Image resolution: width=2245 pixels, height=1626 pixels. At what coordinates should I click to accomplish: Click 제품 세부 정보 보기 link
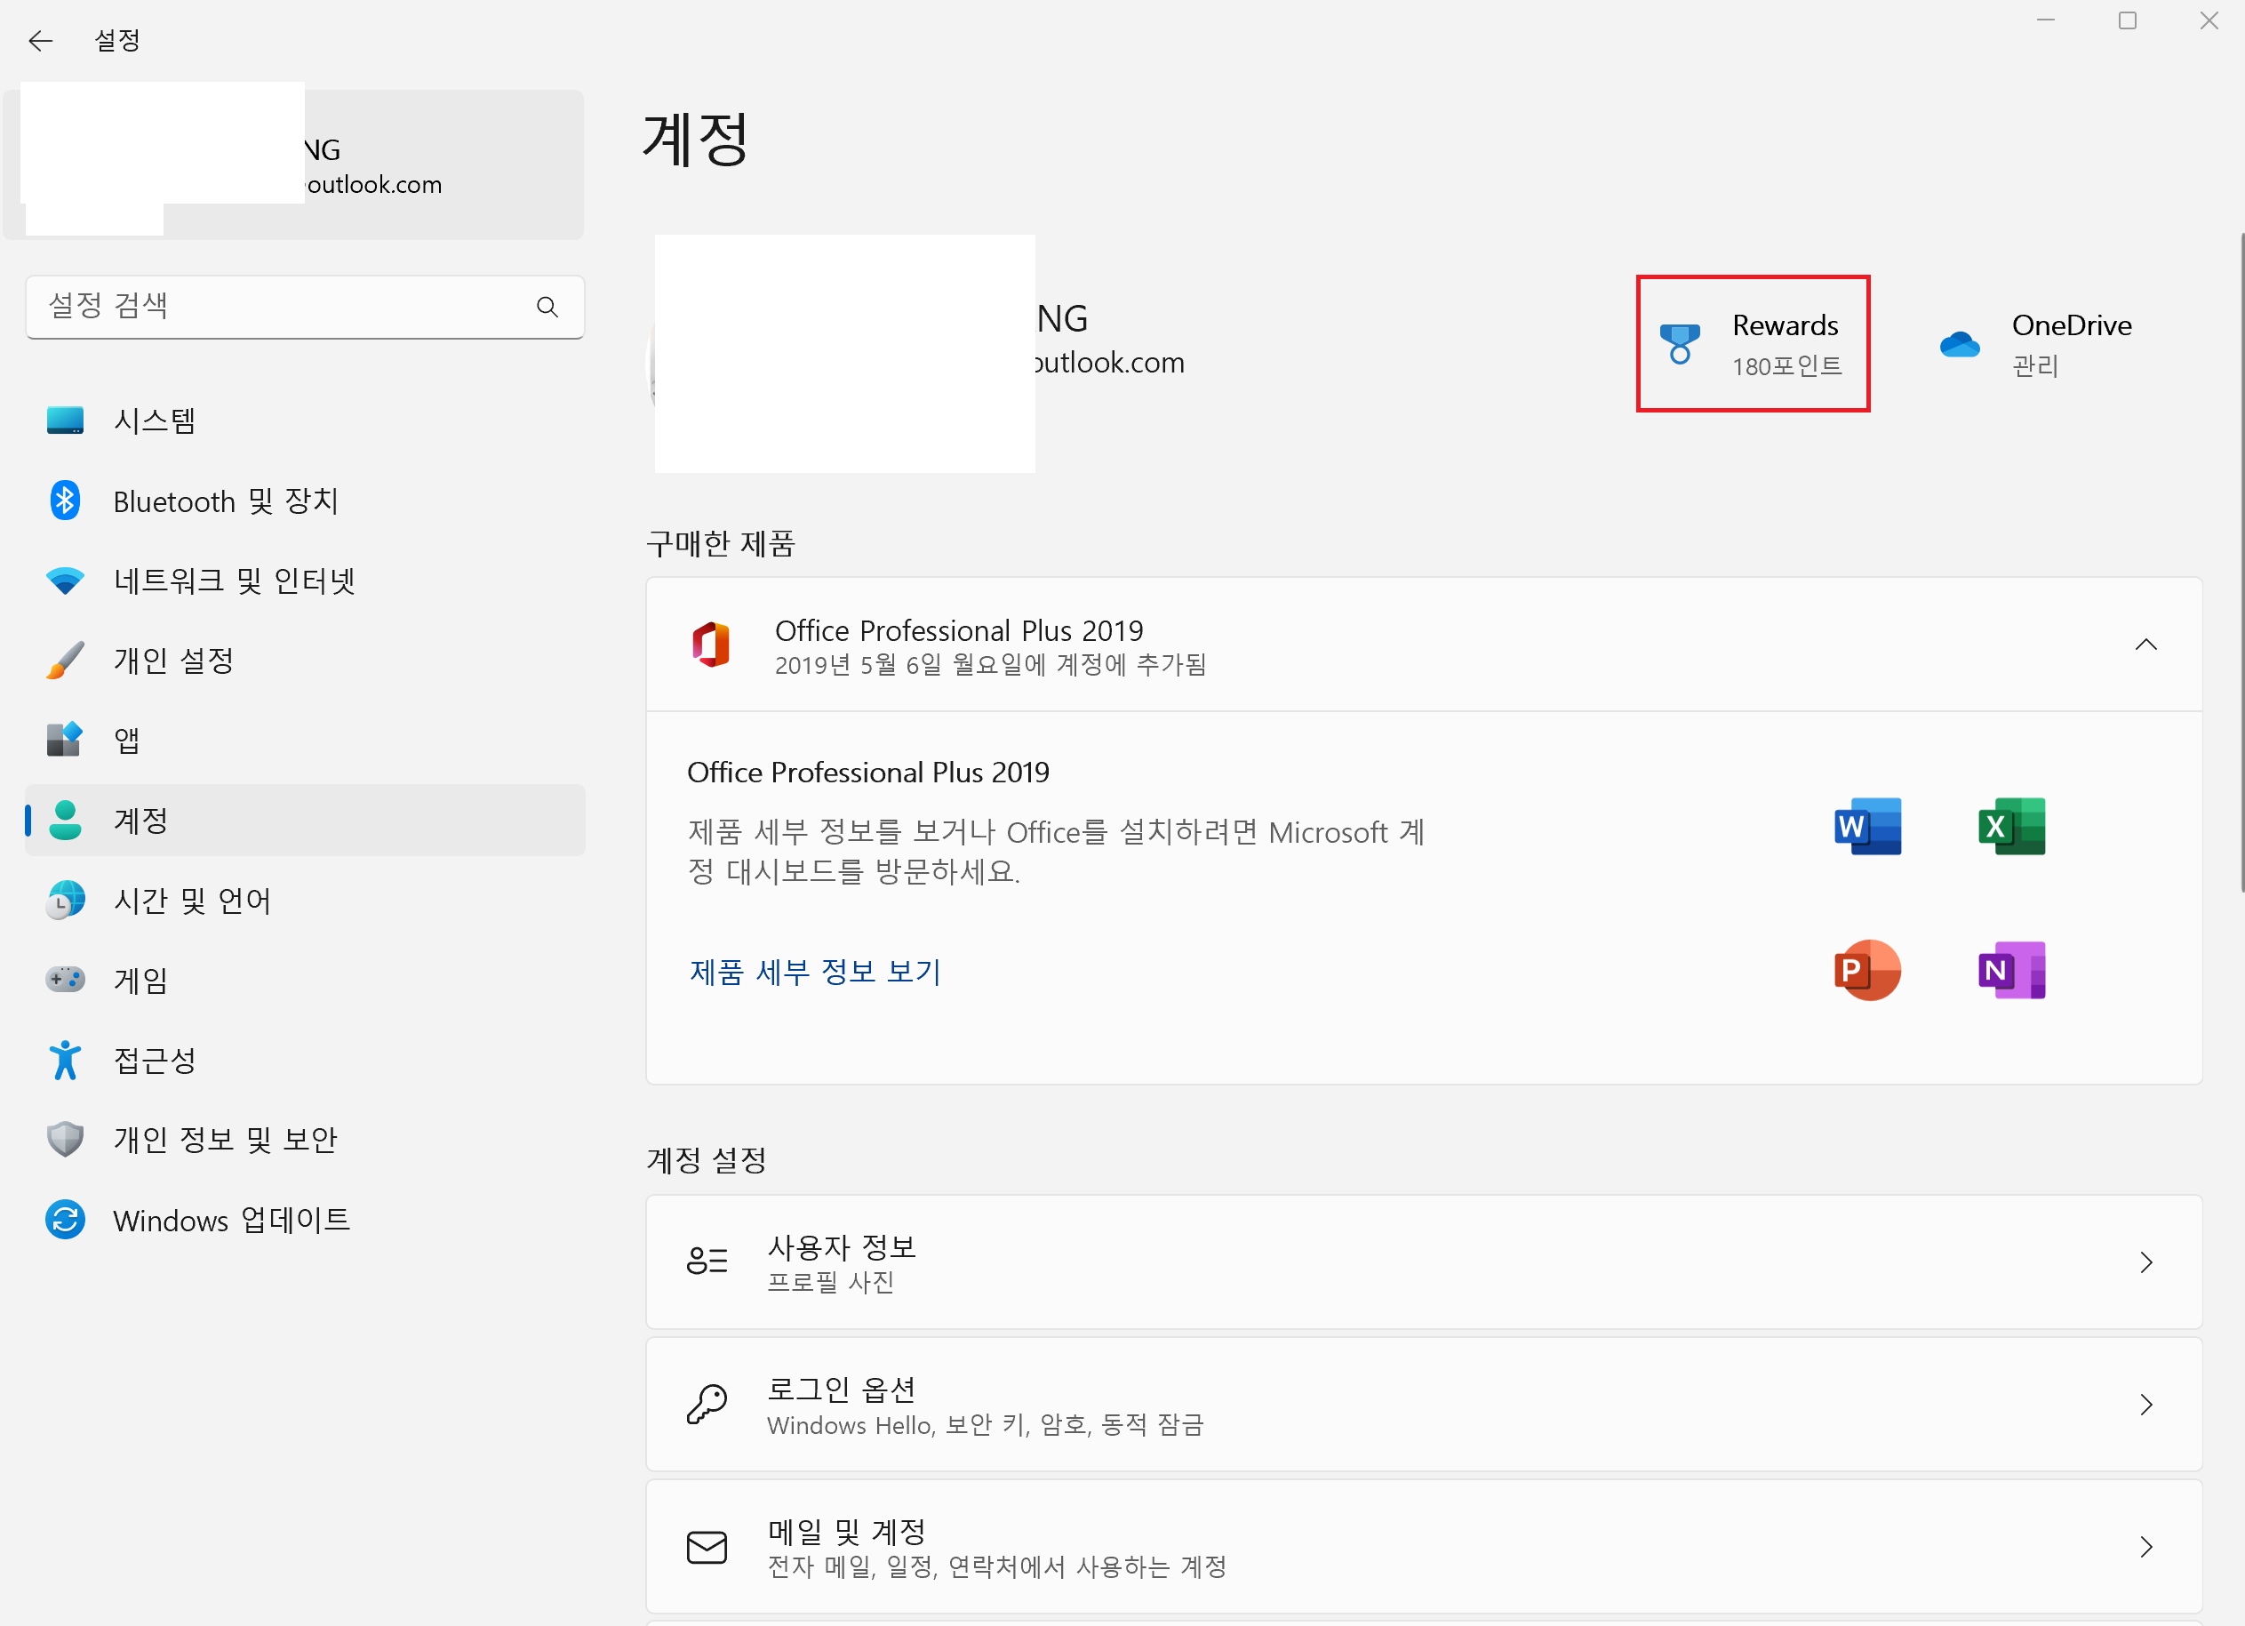(815, 972)
